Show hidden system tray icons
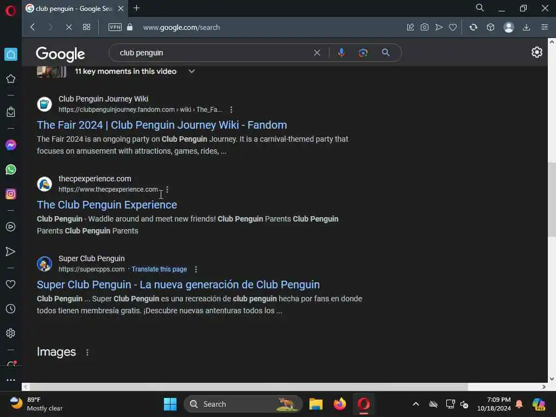 point(416,404)
